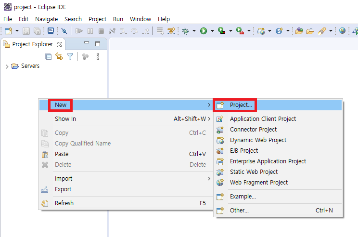Close the Project Explorer view

(59, 44)
